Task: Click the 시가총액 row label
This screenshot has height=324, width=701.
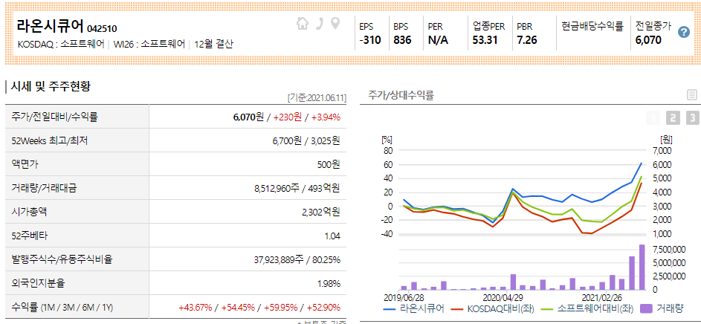Action: [30, 212]
